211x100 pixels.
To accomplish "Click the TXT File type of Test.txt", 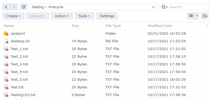I will click(112, 87).
